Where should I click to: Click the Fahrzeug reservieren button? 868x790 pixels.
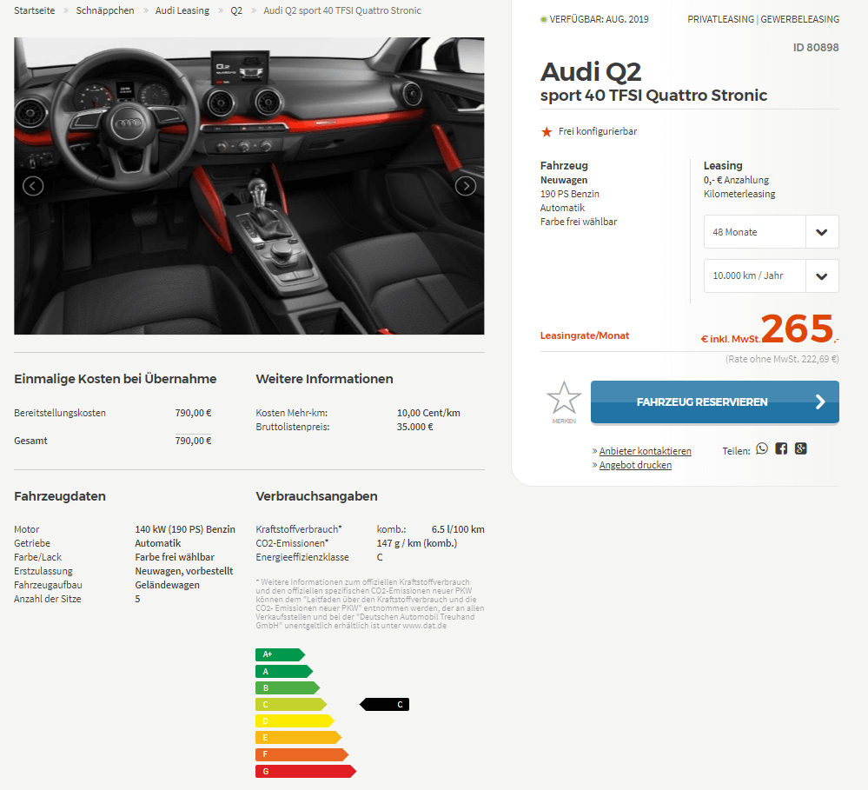pos(715,402)
